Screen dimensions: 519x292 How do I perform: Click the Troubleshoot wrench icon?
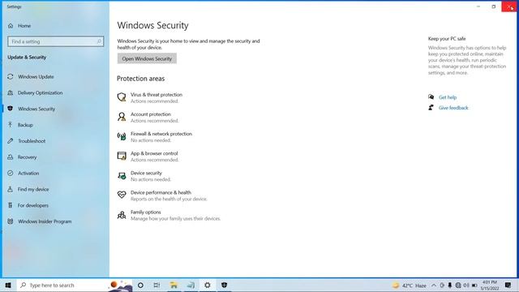(11, 140)
